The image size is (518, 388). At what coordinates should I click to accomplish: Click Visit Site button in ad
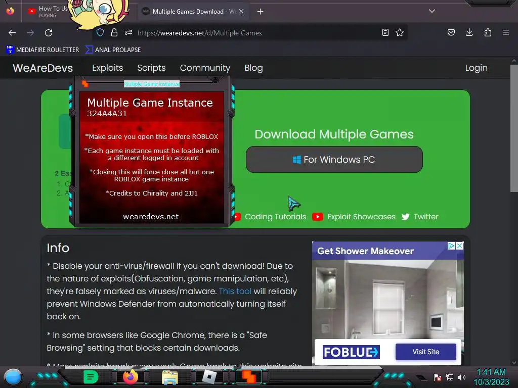(426, 352)
